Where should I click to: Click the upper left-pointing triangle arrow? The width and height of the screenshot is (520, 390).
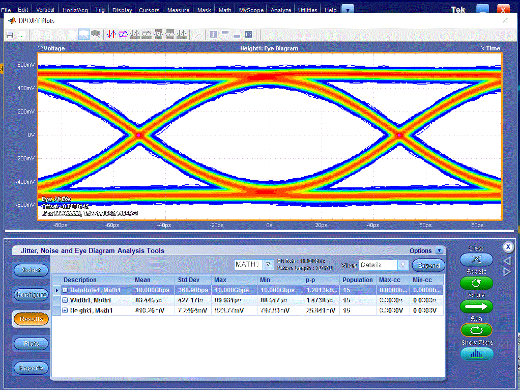507,261
